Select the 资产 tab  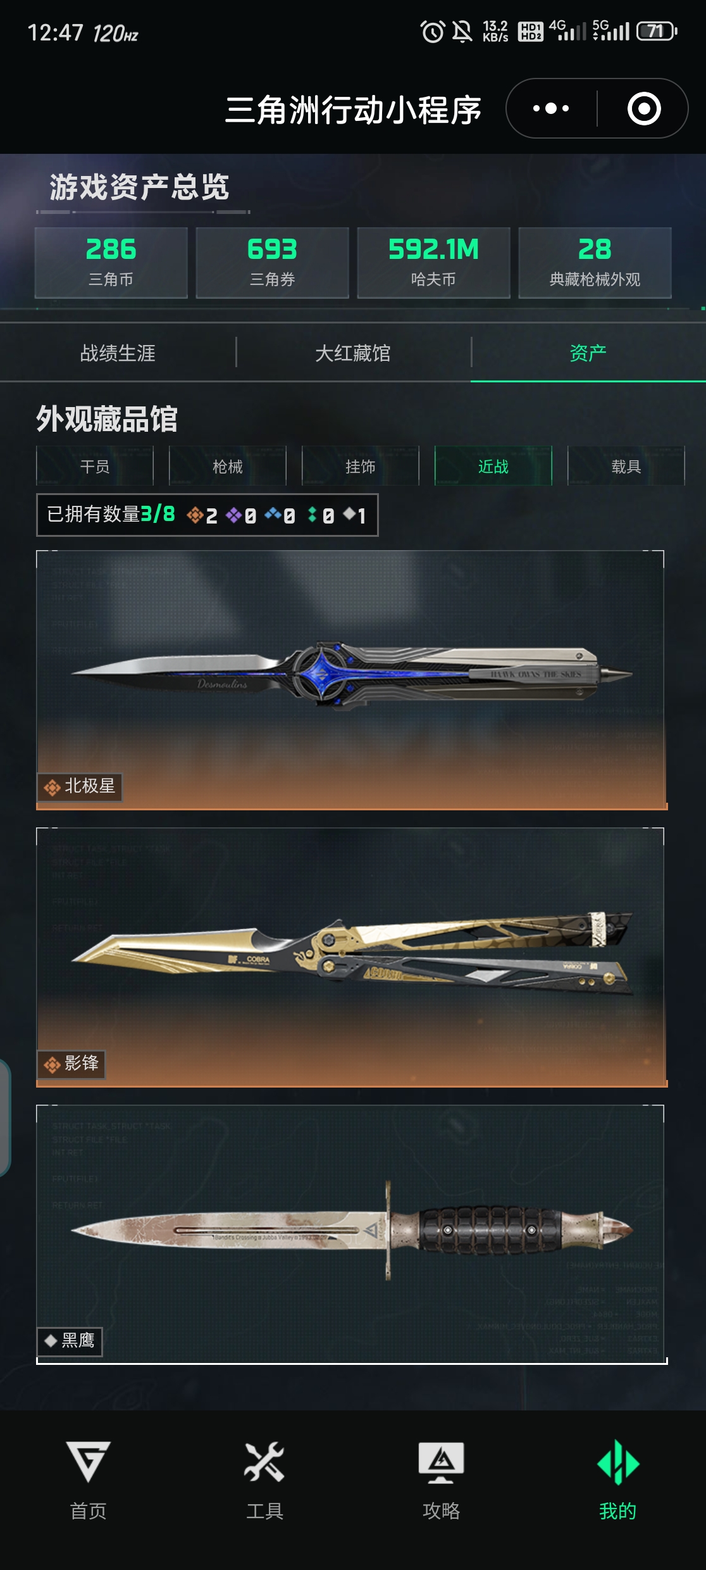tap(588, 353)
